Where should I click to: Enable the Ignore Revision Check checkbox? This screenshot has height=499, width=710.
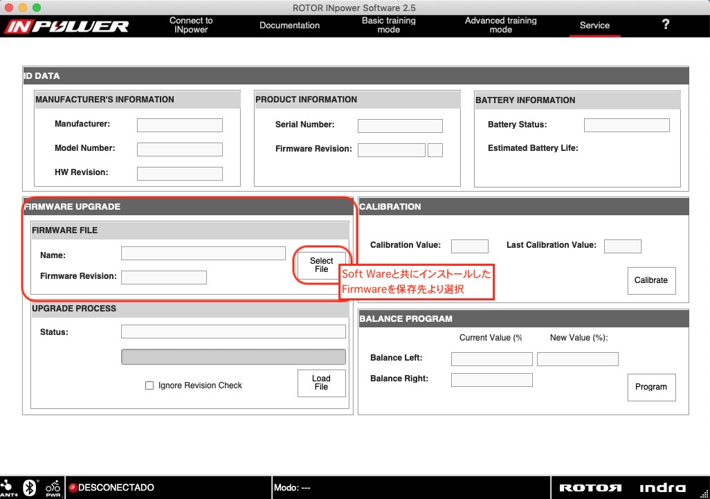(149, 385)
